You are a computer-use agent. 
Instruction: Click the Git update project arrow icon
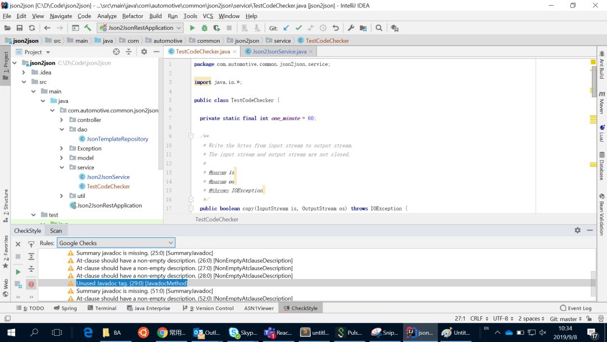pyautogui.click(x=286, y=28)
